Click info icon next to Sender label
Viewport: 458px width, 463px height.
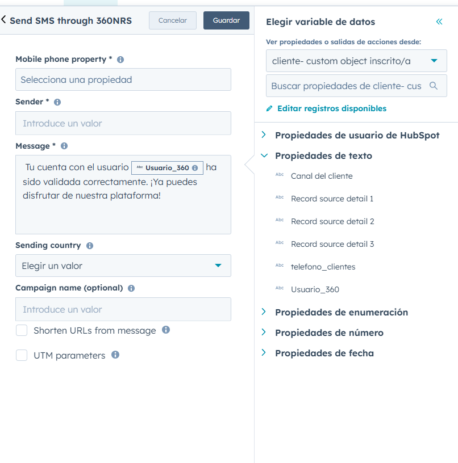pyautogui.click(x=57, y=102)
